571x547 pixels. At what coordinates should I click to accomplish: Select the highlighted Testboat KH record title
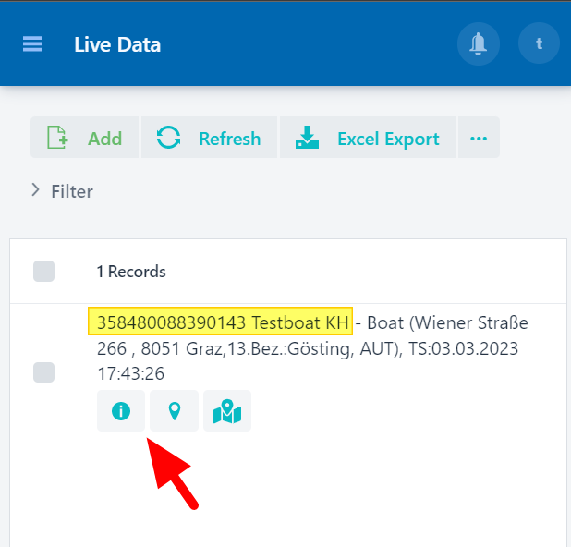click(x=220, y=322)
